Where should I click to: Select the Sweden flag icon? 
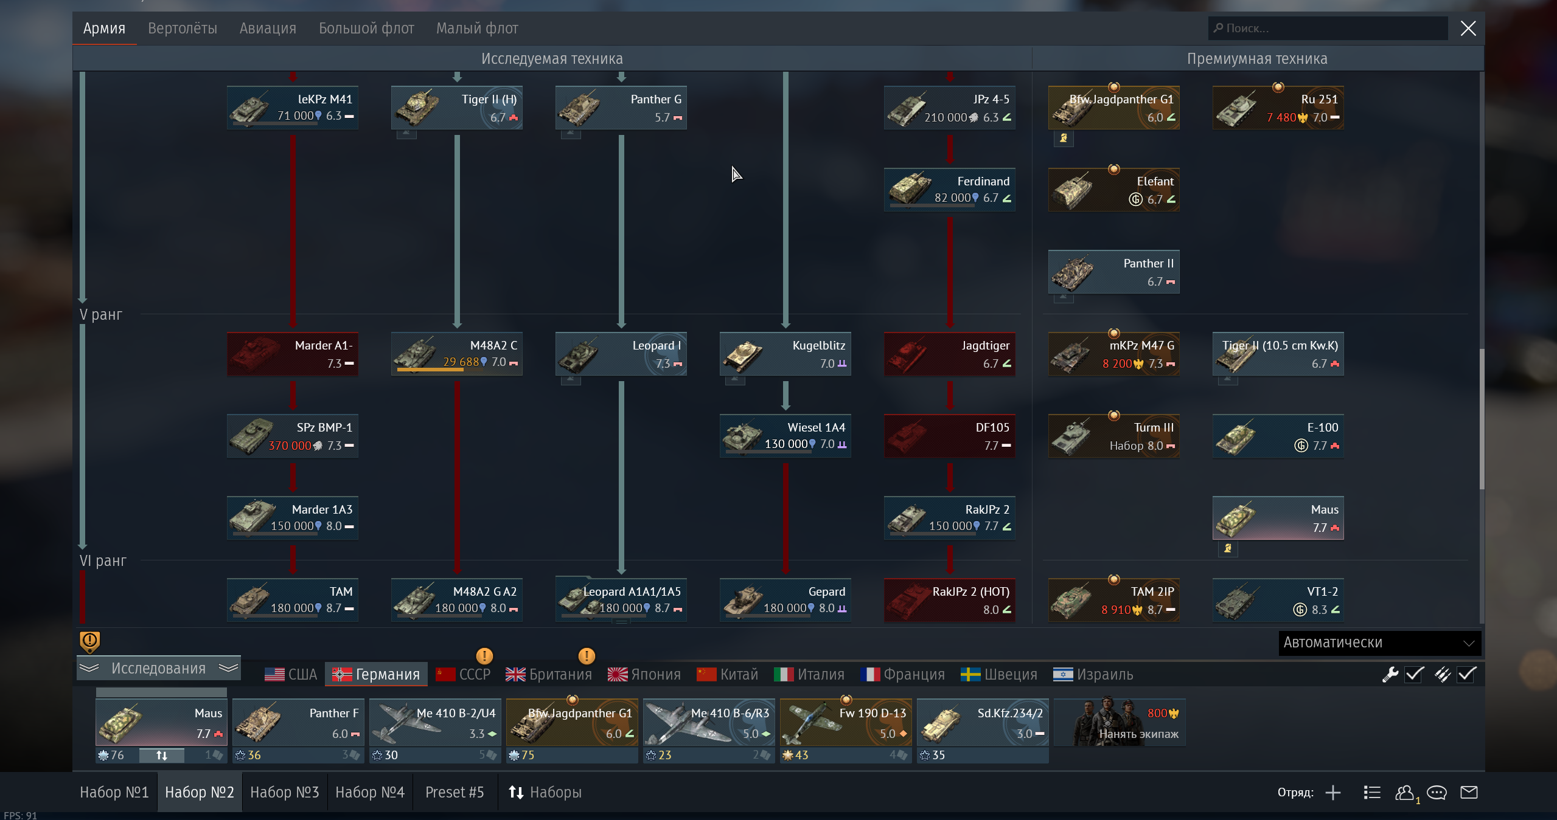point(970,675)
